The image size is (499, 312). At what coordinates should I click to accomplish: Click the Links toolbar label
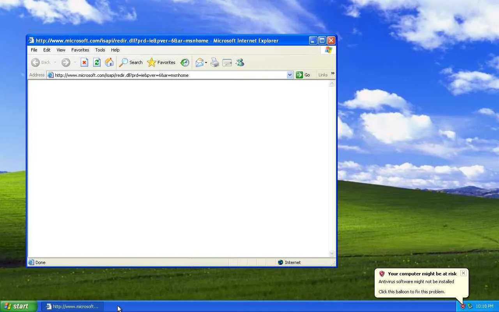click(323, 75)
